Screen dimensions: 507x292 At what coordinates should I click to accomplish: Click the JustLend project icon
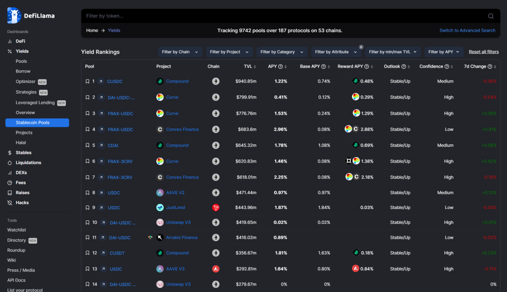pos(160,208)
